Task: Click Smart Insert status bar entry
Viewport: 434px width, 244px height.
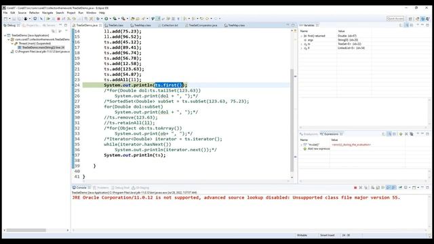Action: (327, 235)
